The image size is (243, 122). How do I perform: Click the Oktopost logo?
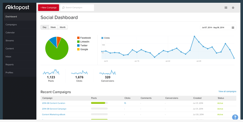tap(17, 7)
